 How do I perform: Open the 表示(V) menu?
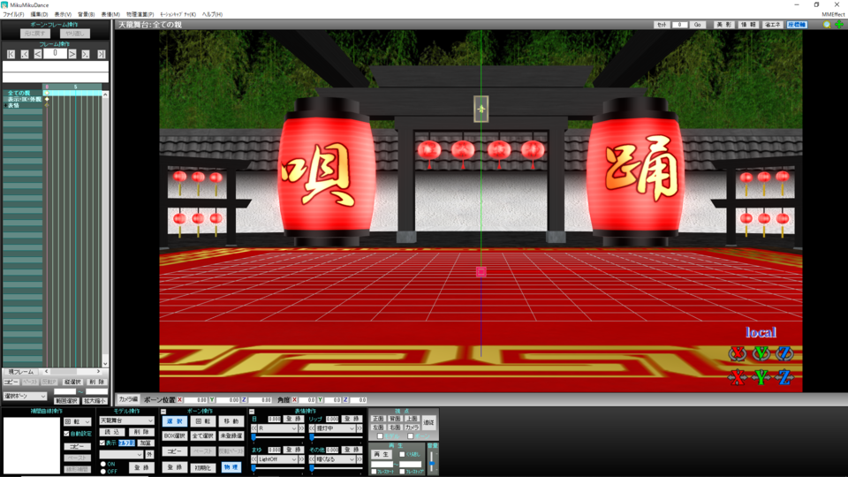coord(63,15)
